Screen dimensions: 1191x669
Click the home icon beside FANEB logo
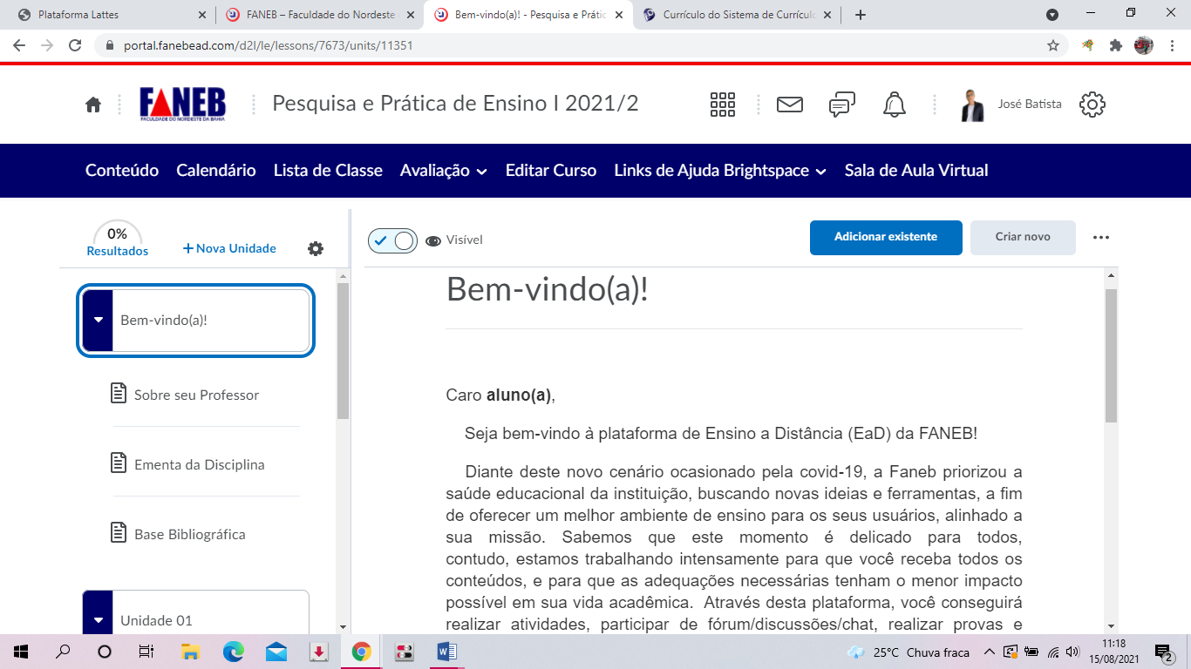pos(93,105)
